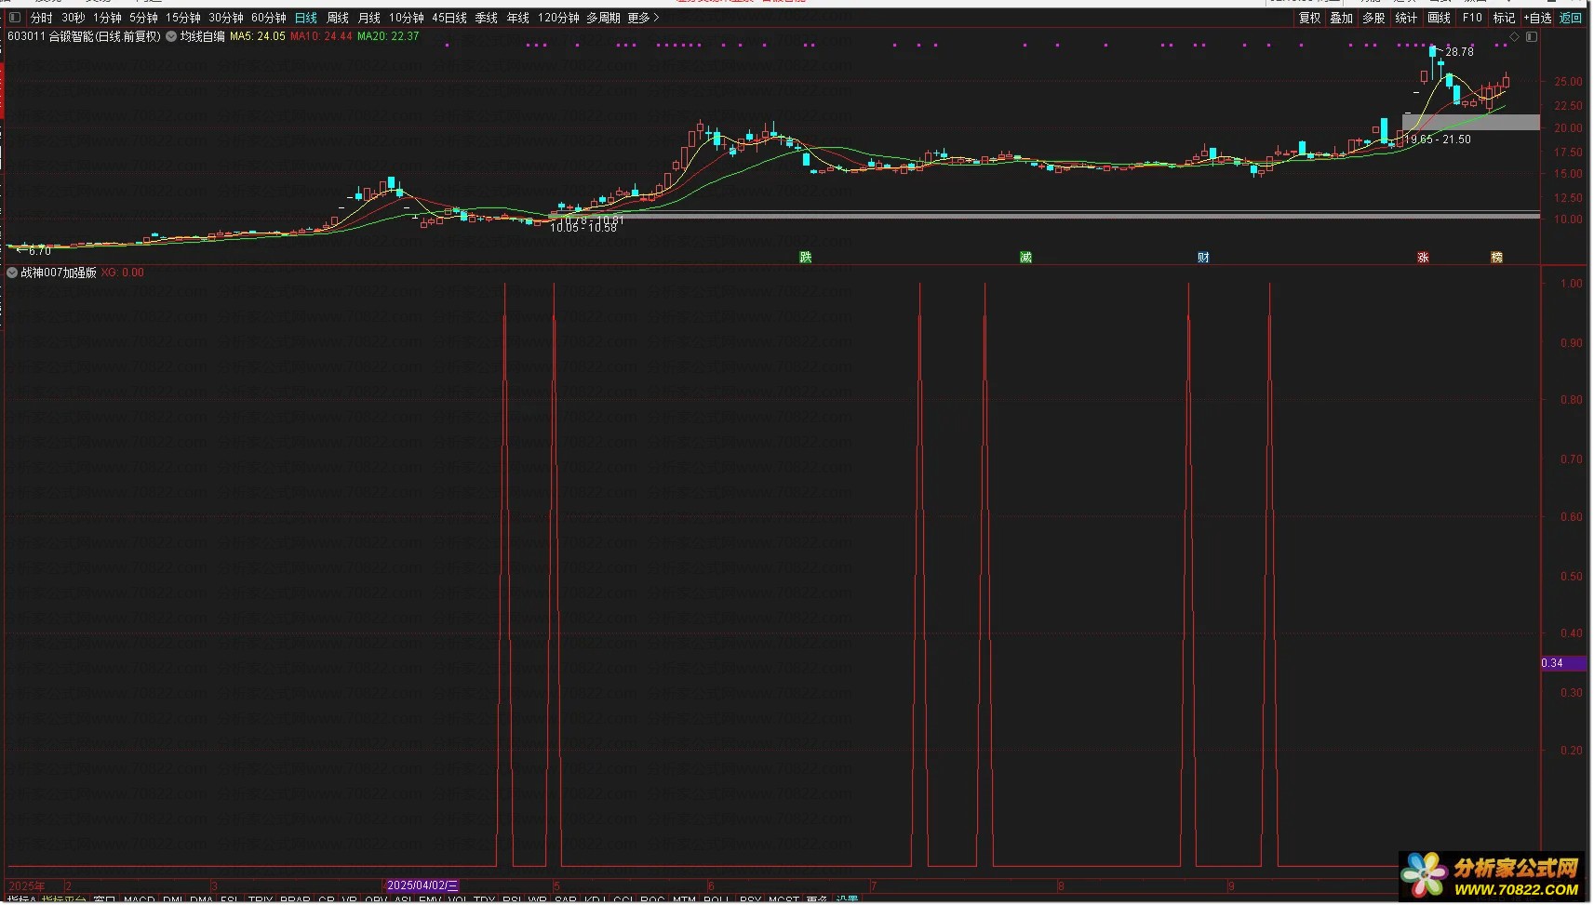Select the 60分钟 period tab
Viewport: 1594px width, 905px height.
point(269,18)
